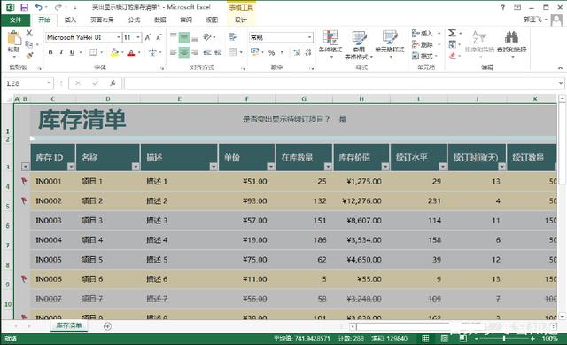Click the Save icon in quick access toolbar
Image resolution: width=567 pixels, height=345 pixels.
click(24, 7)
